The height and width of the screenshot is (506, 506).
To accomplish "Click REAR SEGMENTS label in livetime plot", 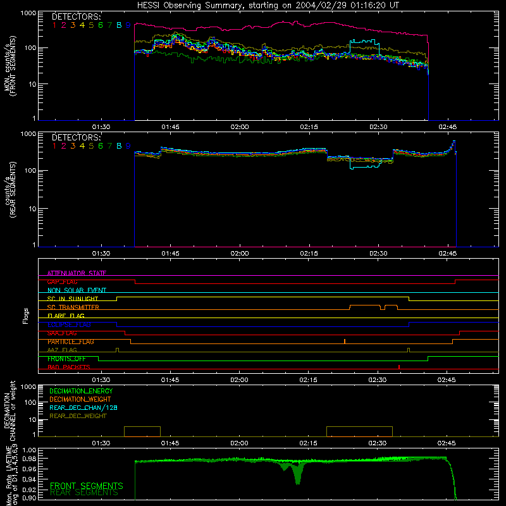I will click(84, 493).
